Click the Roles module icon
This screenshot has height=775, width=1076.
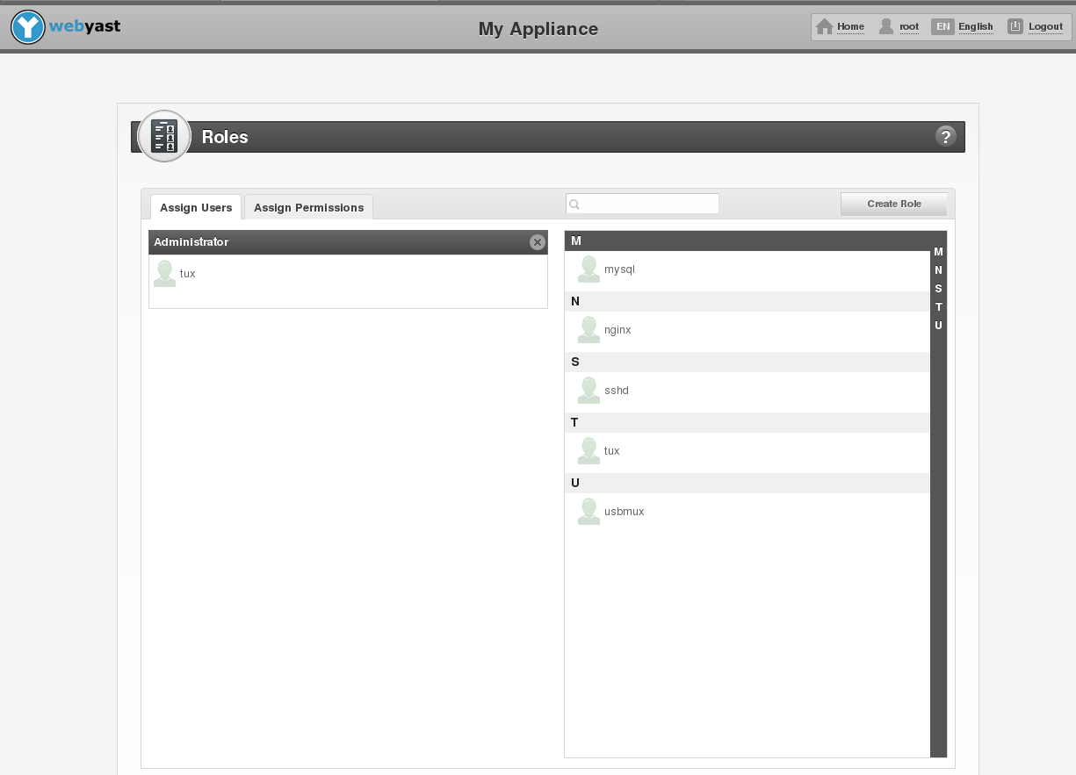click(164, 136)
